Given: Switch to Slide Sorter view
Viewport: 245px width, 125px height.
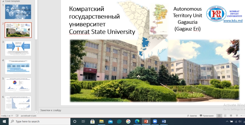Looking at the screenshot, I should (225, 116).
